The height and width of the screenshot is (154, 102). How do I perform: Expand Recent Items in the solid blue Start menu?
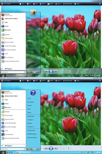point(33,116)
